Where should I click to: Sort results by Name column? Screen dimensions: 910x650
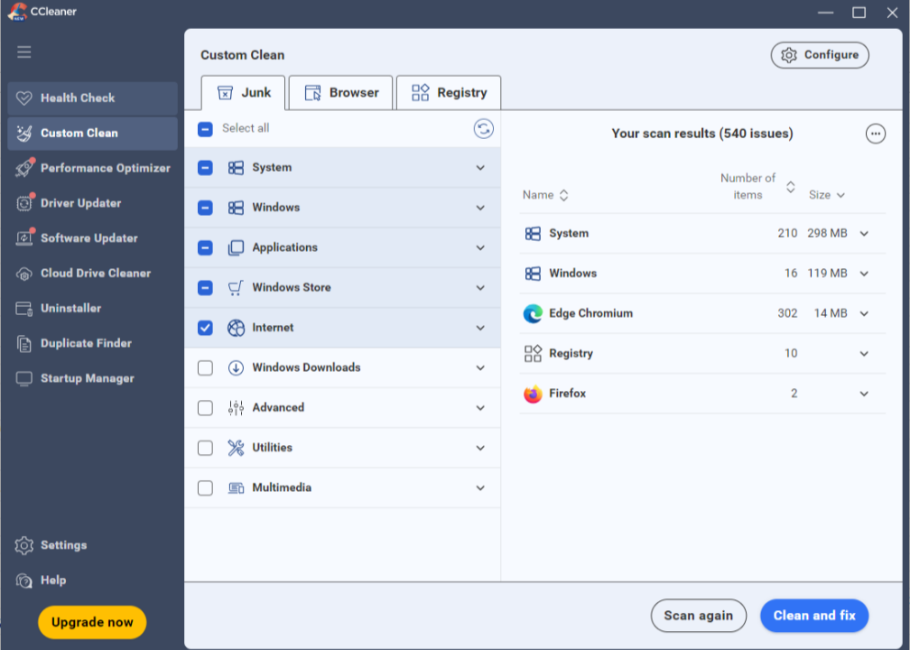(545, 195)
